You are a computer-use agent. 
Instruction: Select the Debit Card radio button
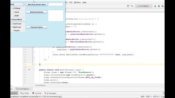11,27
